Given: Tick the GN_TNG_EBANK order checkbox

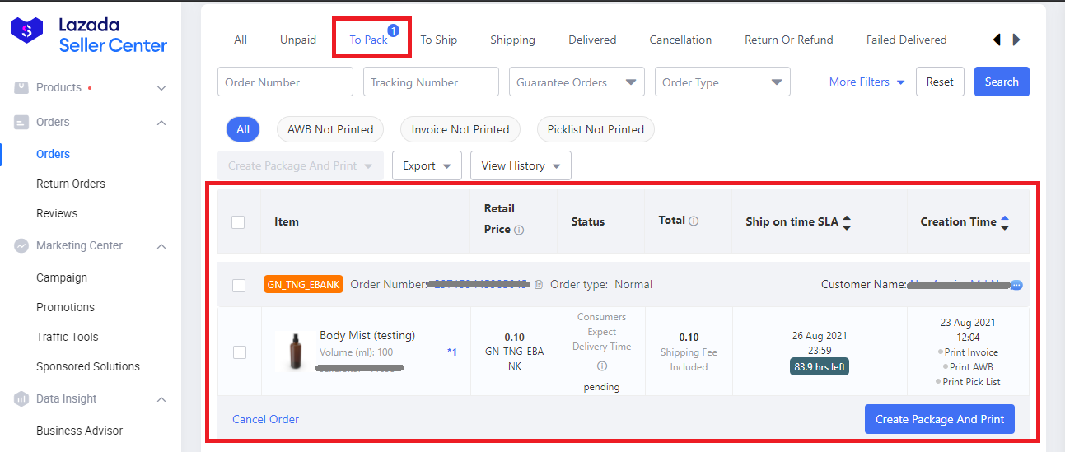Looking at the screenshot, I should tap(239, 285).
